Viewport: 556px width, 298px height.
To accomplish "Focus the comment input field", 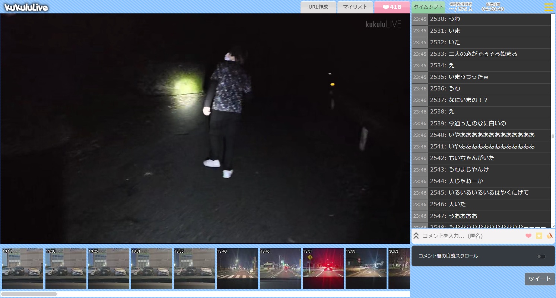I will coord(471,236).
